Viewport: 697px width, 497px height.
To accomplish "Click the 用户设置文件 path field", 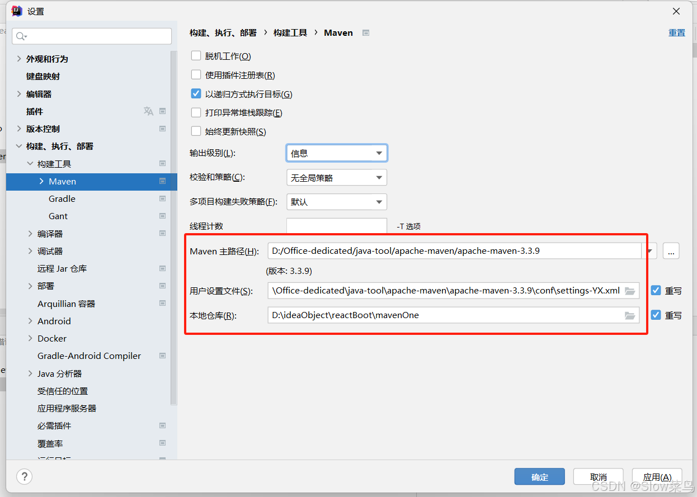I will 454,291.
